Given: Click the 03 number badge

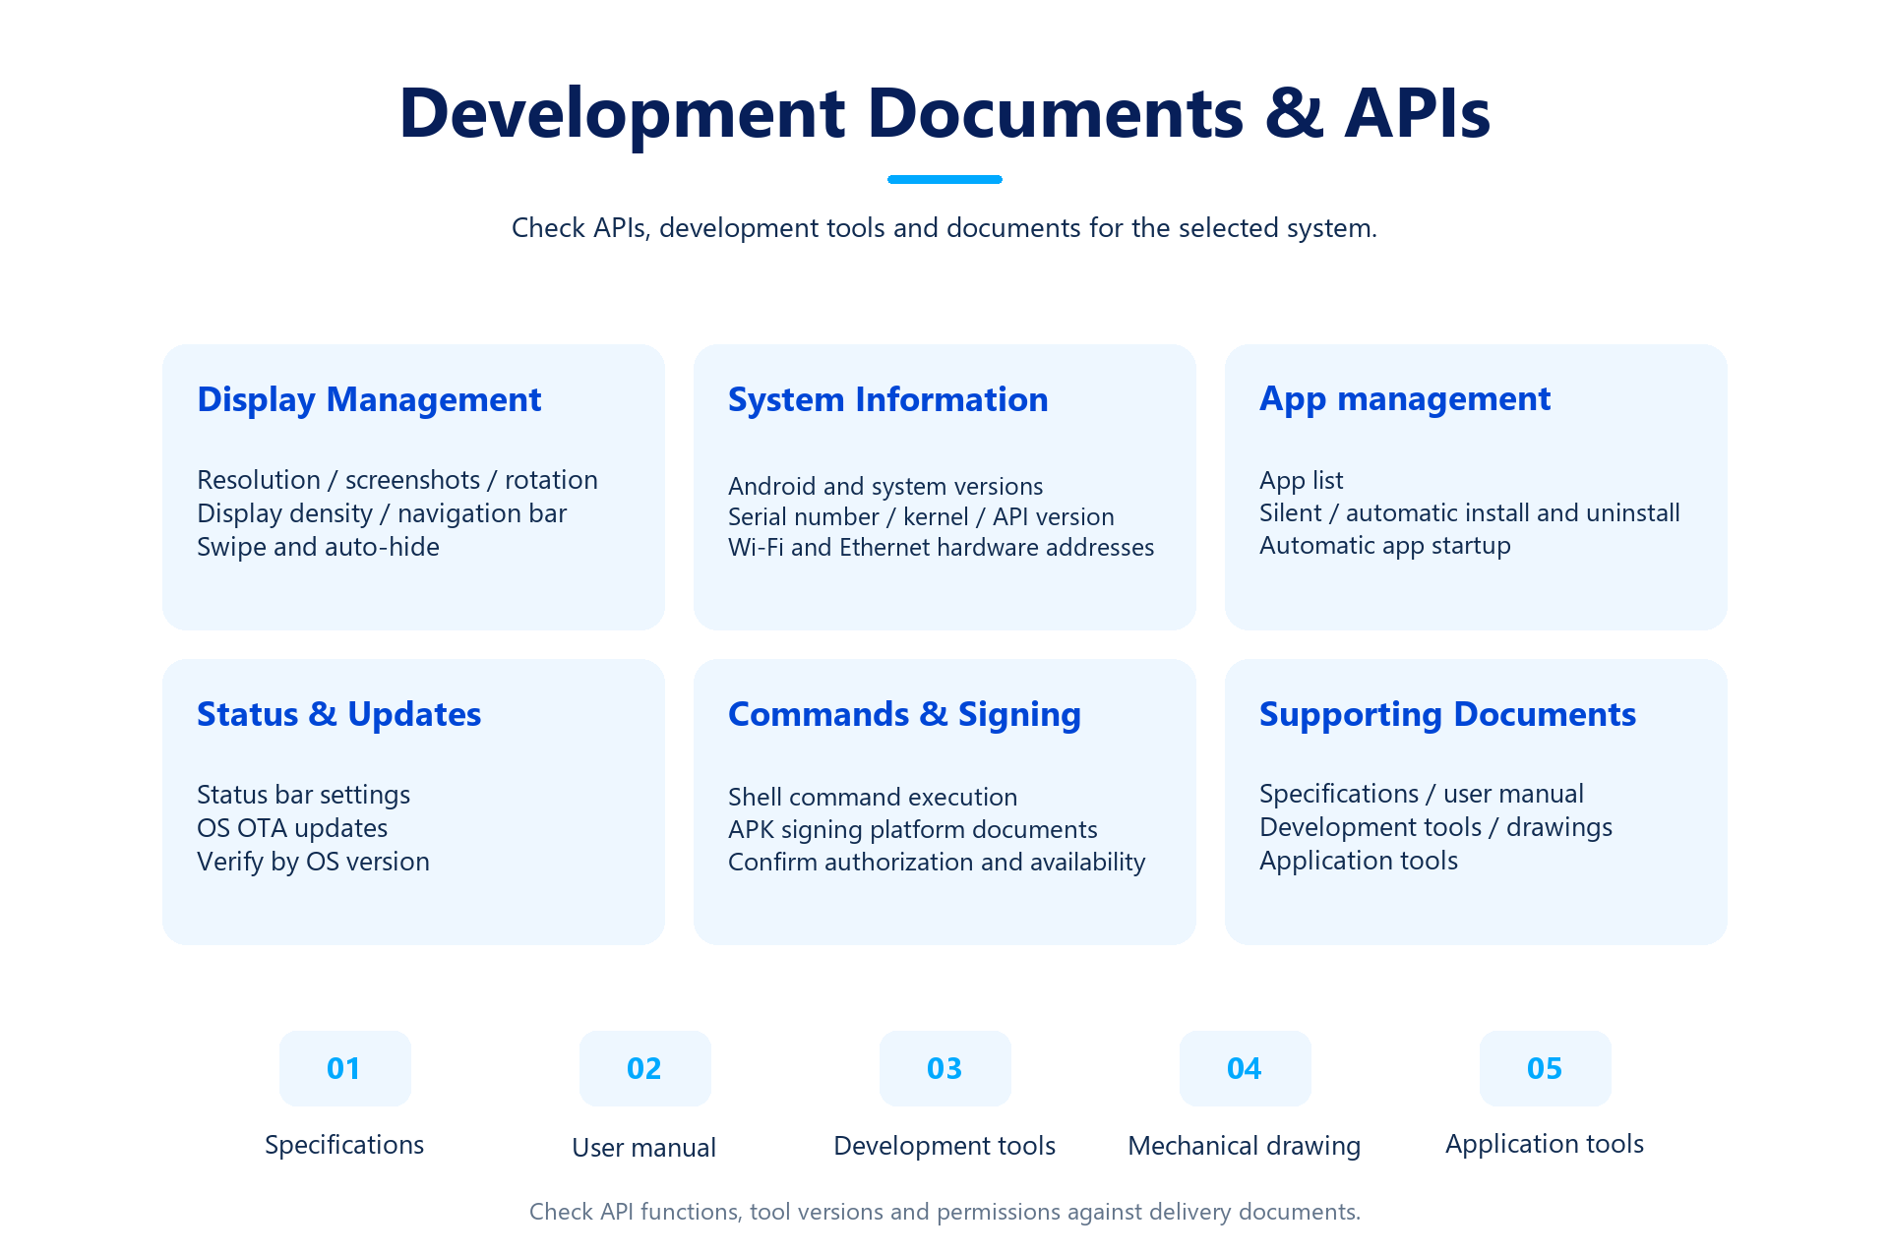Looking at the screenshot, I should pos(944,1068).
